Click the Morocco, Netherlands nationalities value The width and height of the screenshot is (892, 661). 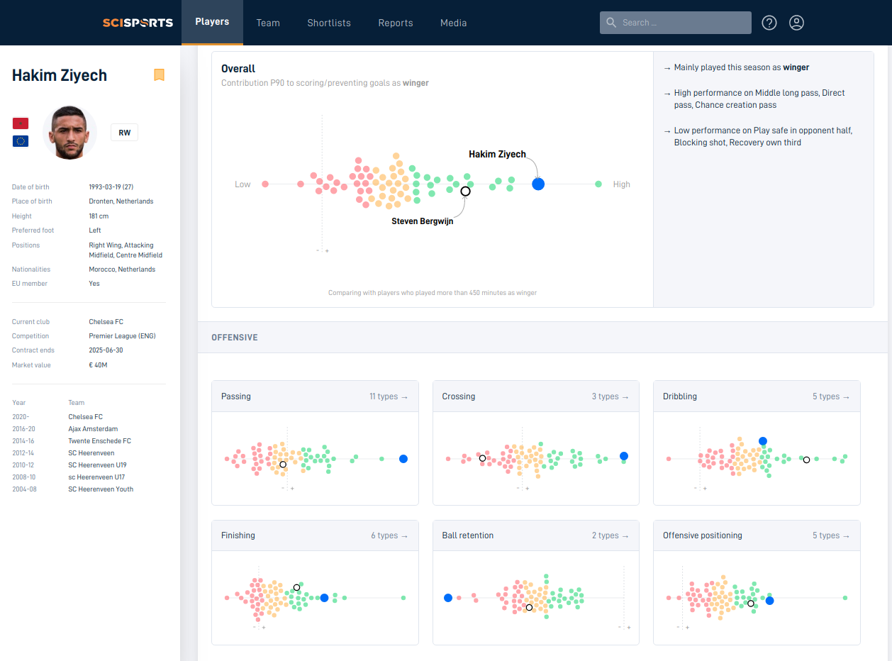coord(122,270)
